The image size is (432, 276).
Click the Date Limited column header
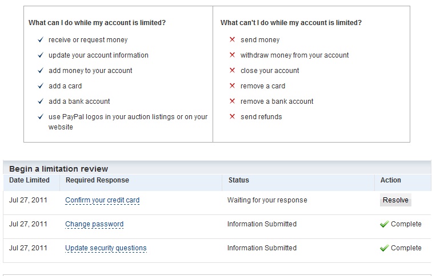click(x=29, y=180)
